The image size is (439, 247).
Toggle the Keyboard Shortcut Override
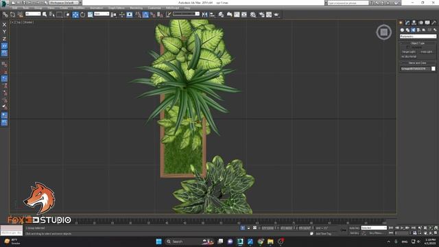click(x=130, y=14)
